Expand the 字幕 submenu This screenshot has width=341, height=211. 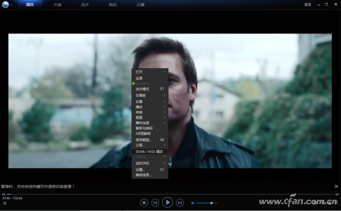point(150,102)
